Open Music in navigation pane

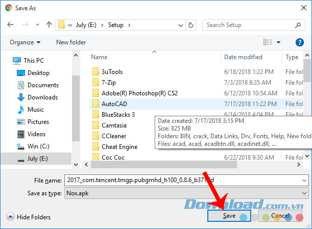point(31,110)
